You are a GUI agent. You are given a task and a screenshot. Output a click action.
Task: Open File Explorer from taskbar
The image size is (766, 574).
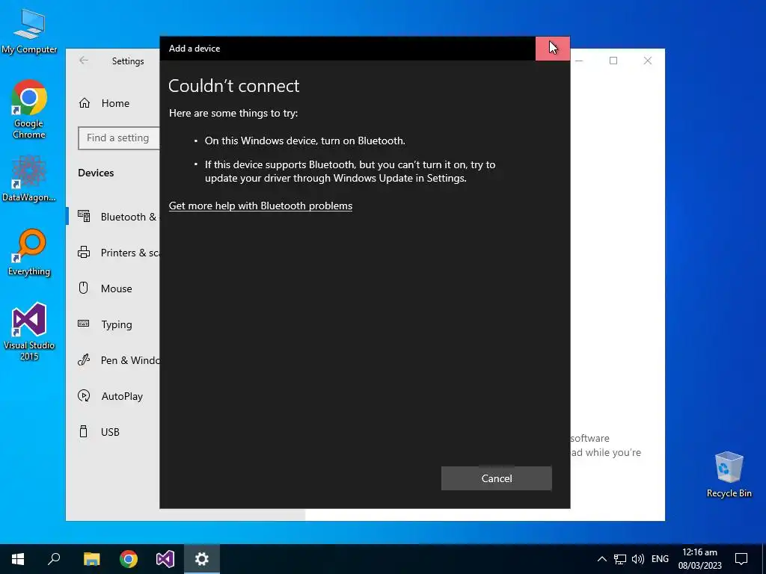(x=91, y=559)
